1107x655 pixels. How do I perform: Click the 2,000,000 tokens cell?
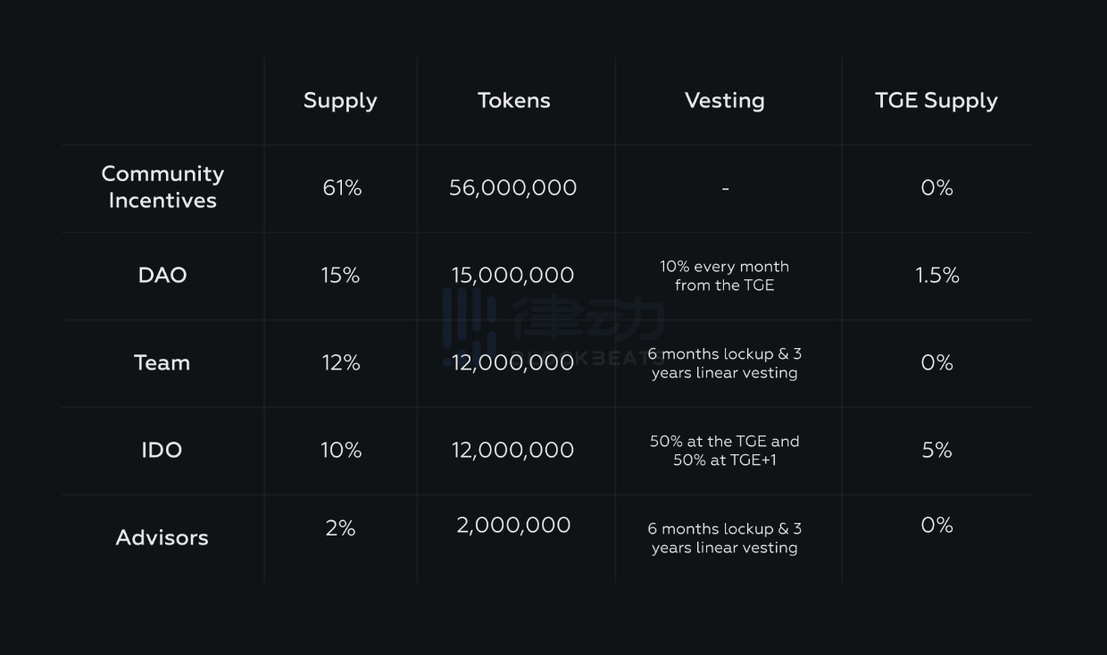[513, 526]
